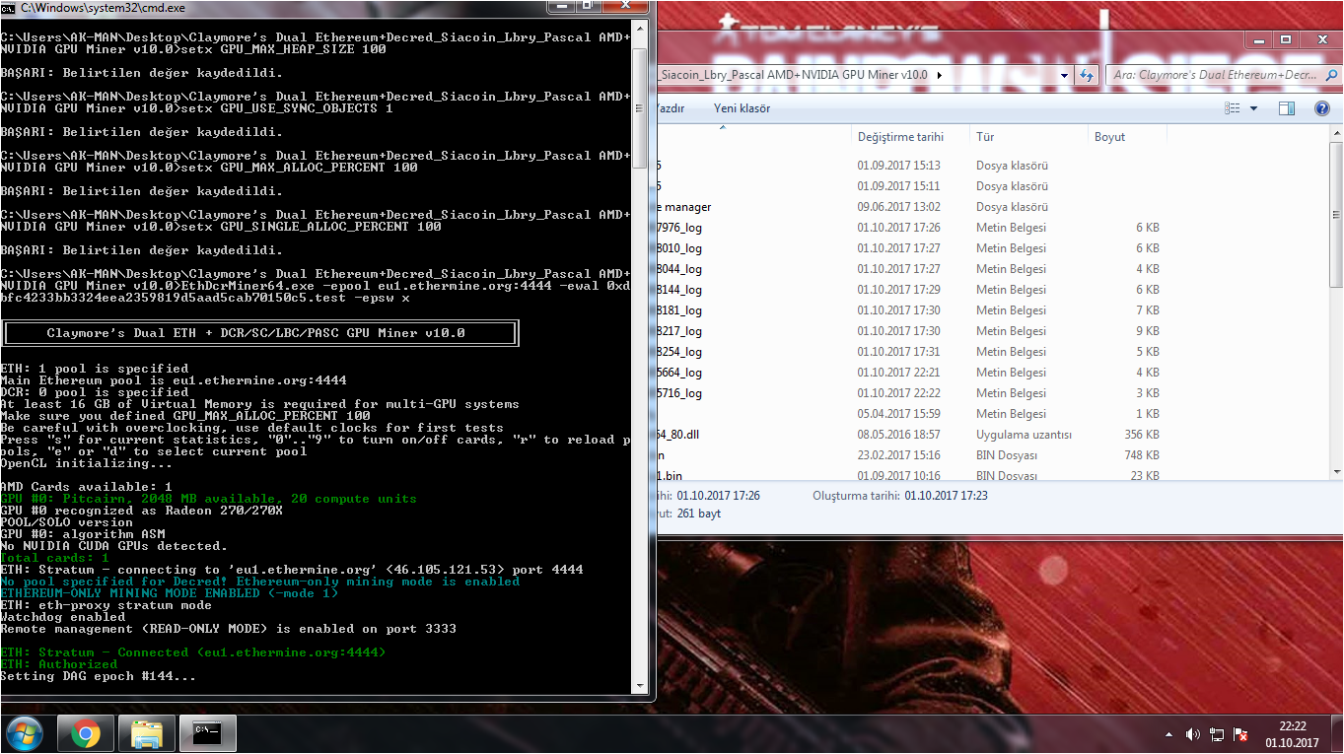Click the 356 KB size cell
The height and width of the screenshot is (754, 1344).
[x=1142, y=435]
